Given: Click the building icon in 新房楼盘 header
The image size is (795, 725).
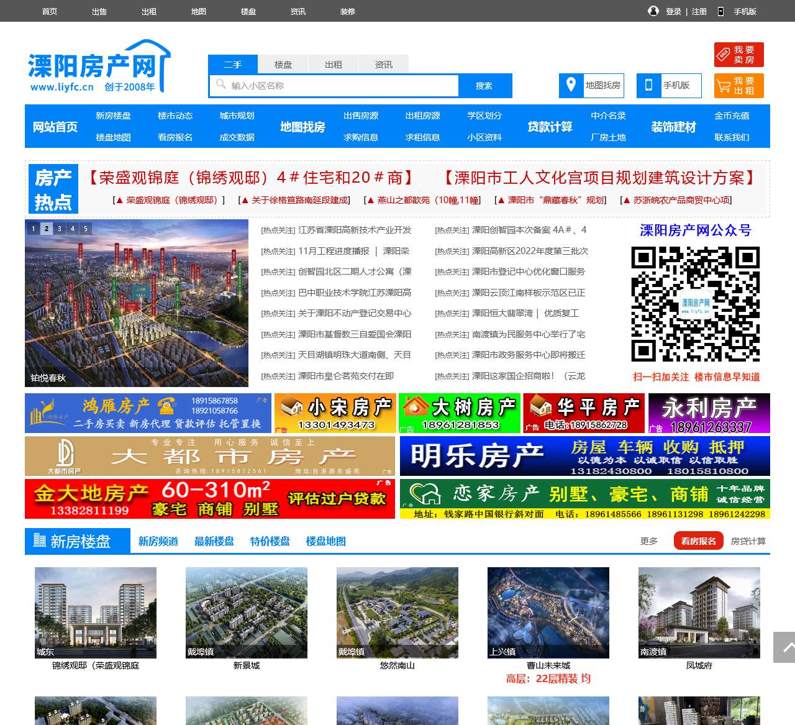Looking at the screenshot, I should coord(40,540).
